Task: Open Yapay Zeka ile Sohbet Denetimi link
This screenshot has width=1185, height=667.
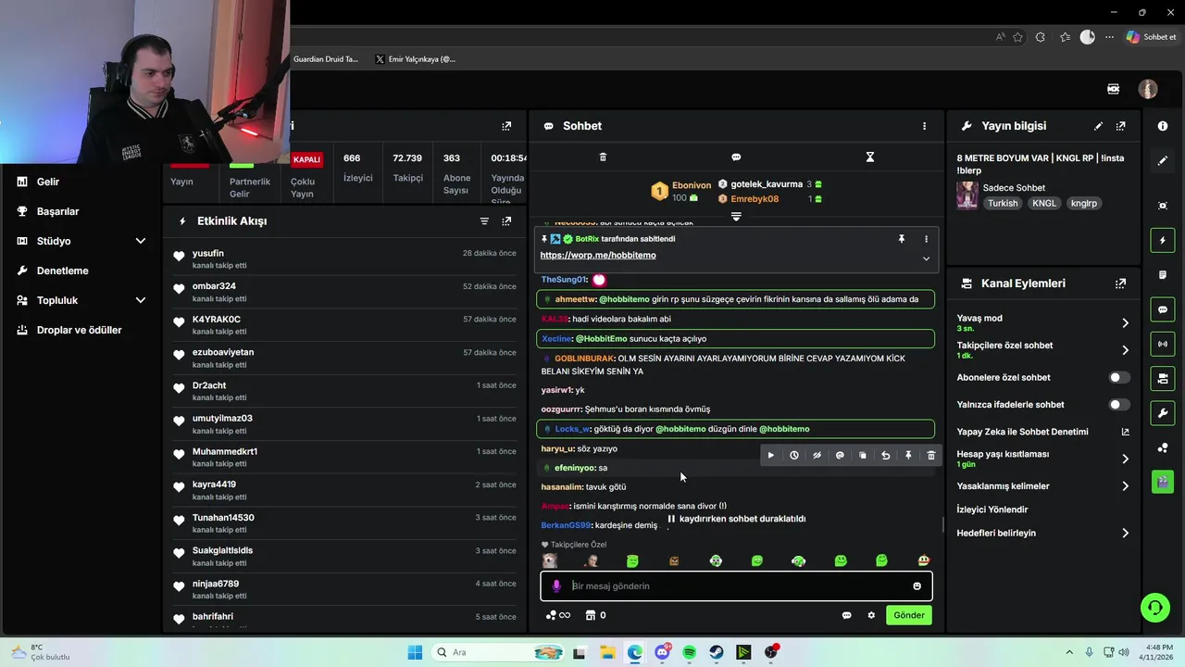Action: (1023, 432)
